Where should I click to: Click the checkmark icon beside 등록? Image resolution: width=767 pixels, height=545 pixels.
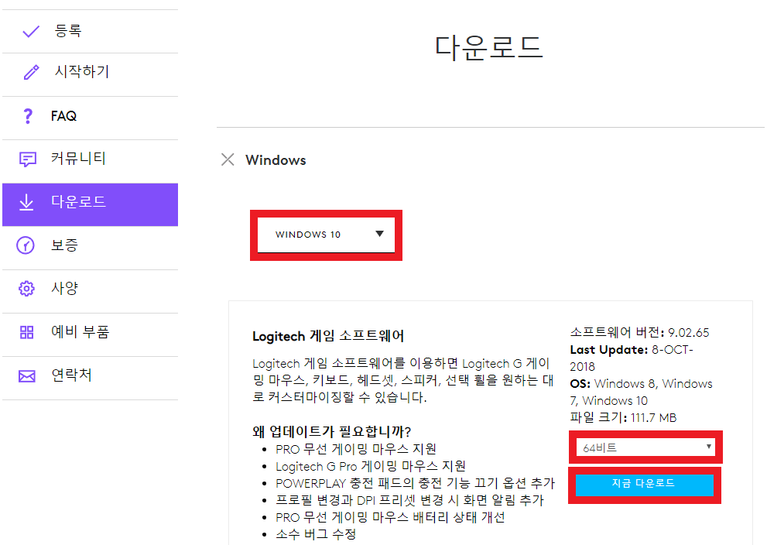point(31,32)
